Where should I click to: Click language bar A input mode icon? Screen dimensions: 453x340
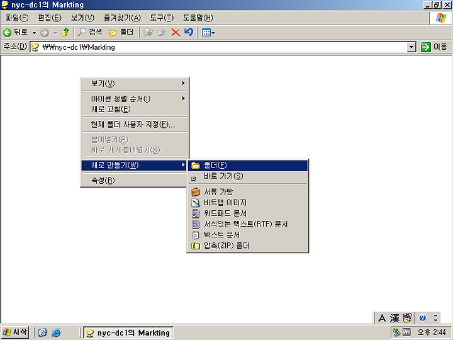pos(382,318)
